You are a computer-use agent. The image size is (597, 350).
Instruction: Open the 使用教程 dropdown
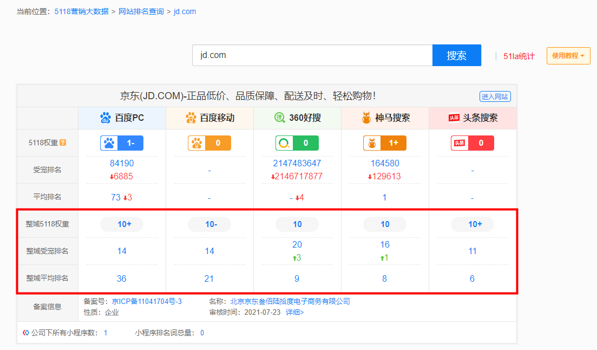click(x=568, y=56)
